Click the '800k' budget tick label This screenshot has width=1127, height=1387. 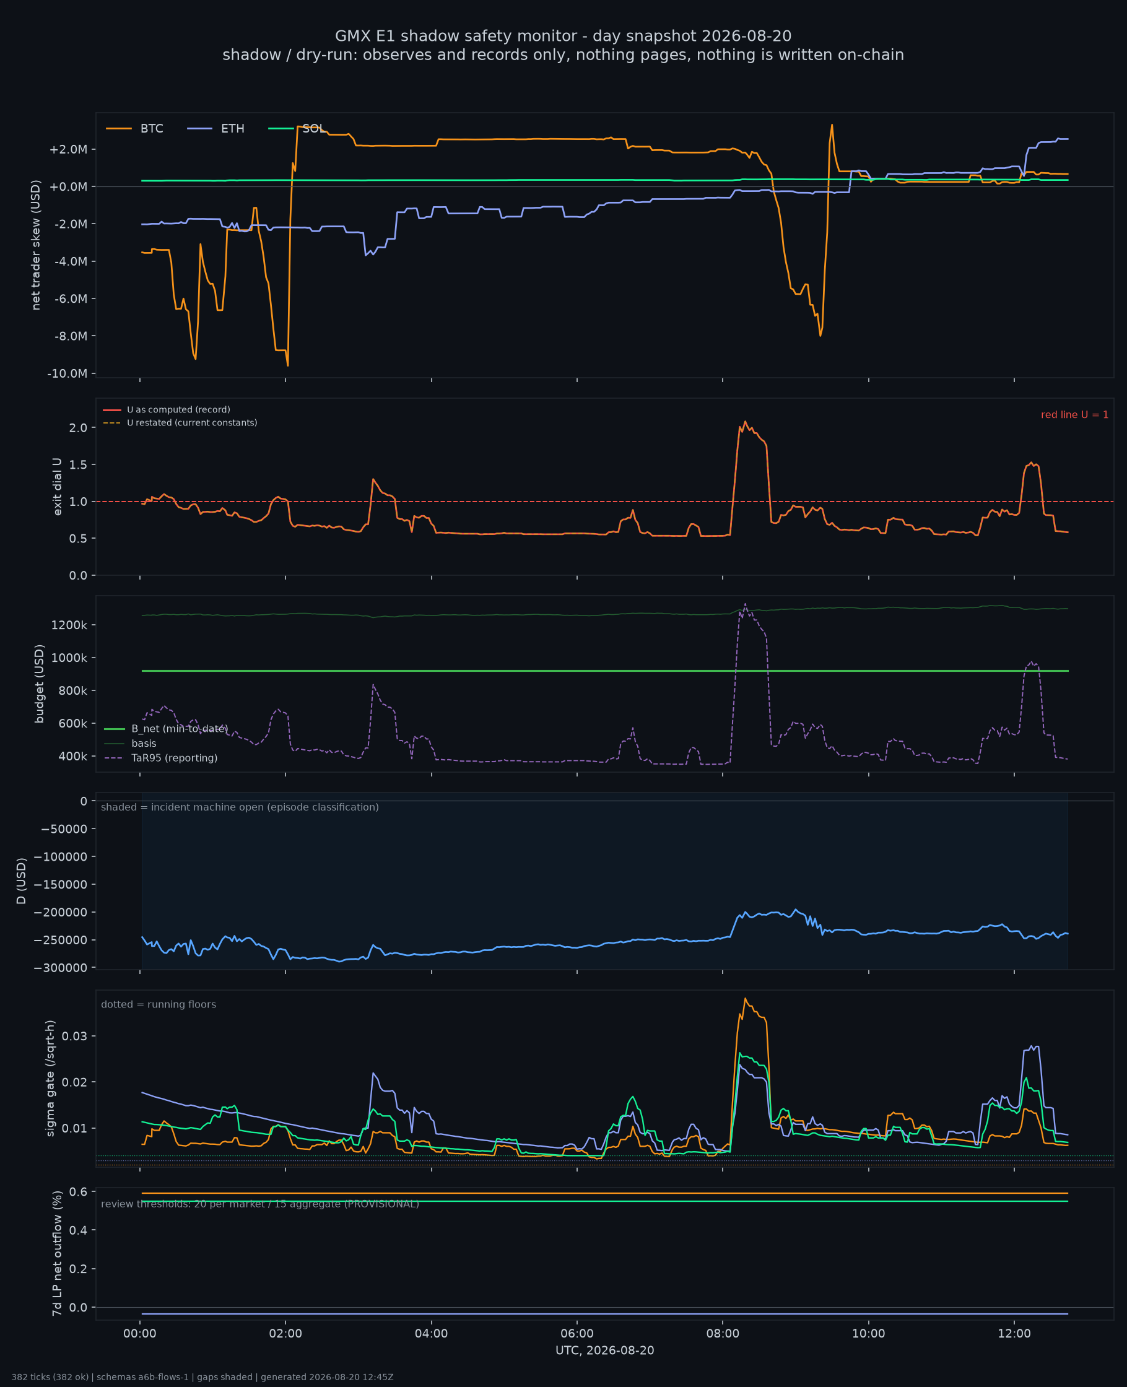pyautogui.click(x=72, y=690)
